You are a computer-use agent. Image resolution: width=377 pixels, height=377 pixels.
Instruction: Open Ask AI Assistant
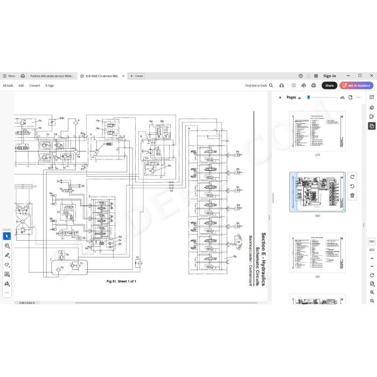click(357, 86)
